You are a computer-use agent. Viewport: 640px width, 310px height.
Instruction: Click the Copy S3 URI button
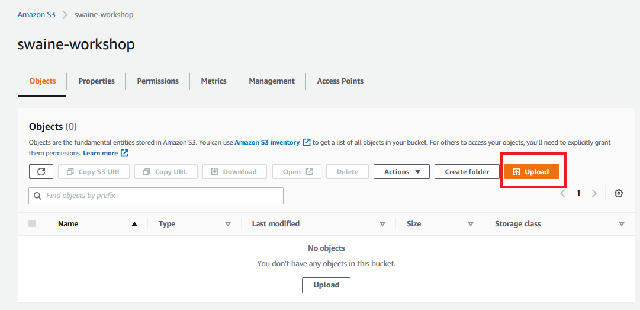click(94, 172)
